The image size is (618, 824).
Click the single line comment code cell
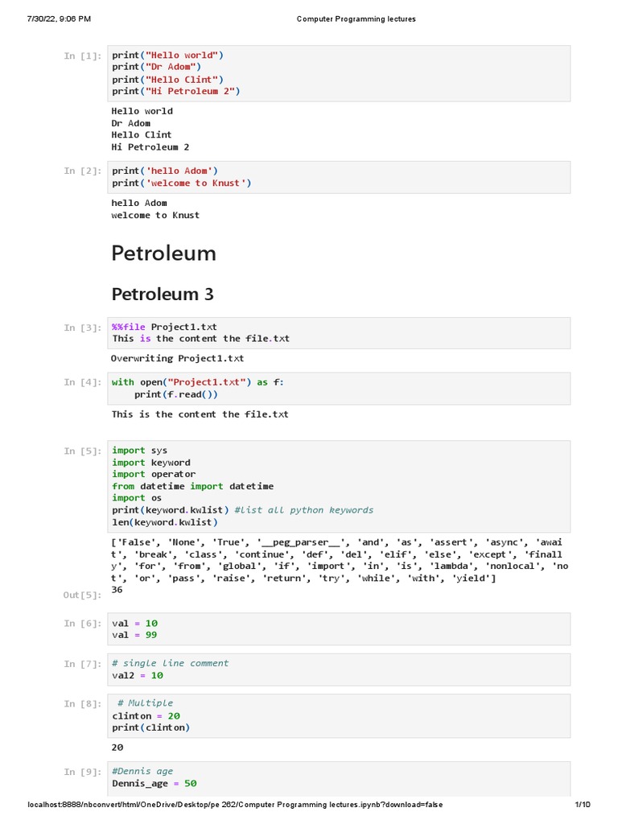tap(338, 669)
